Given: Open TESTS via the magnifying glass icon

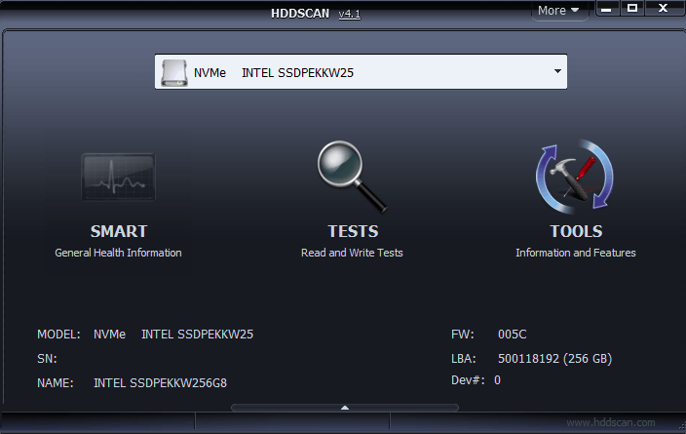Looking at the screenshot, I should coord(351,177).
